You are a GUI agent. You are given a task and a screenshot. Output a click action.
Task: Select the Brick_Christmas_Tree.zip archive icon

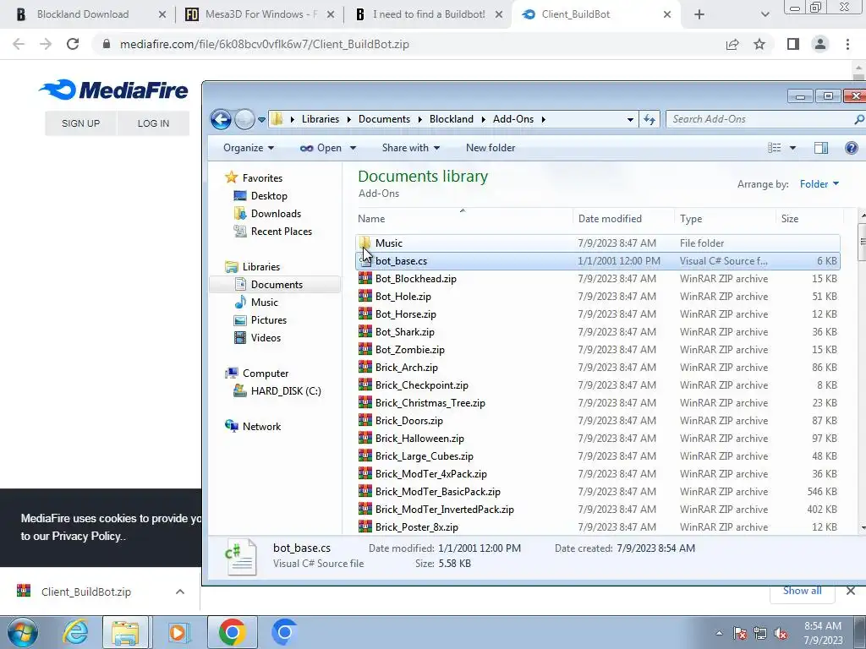[365, 403]
